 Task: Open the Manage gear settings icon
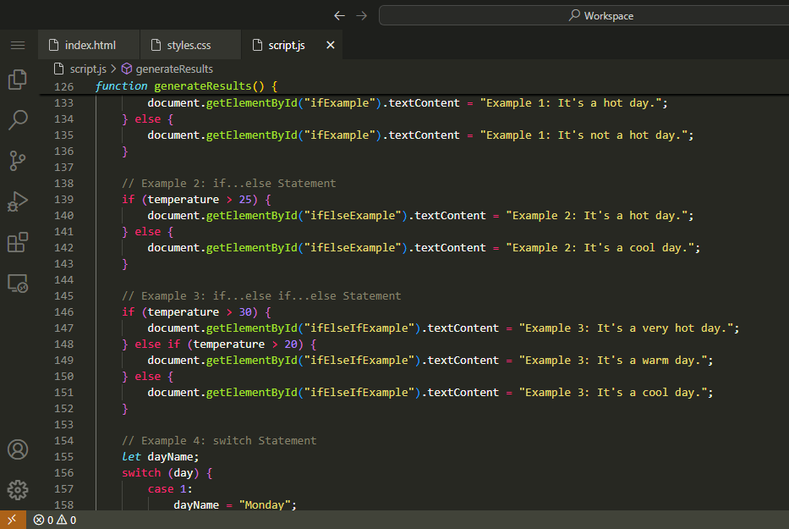[x=18, y=489]
